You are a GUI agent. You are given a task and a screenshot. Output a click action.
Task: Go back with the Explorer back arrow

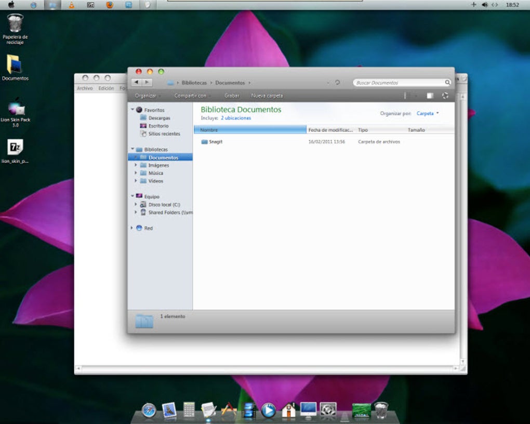136,82
